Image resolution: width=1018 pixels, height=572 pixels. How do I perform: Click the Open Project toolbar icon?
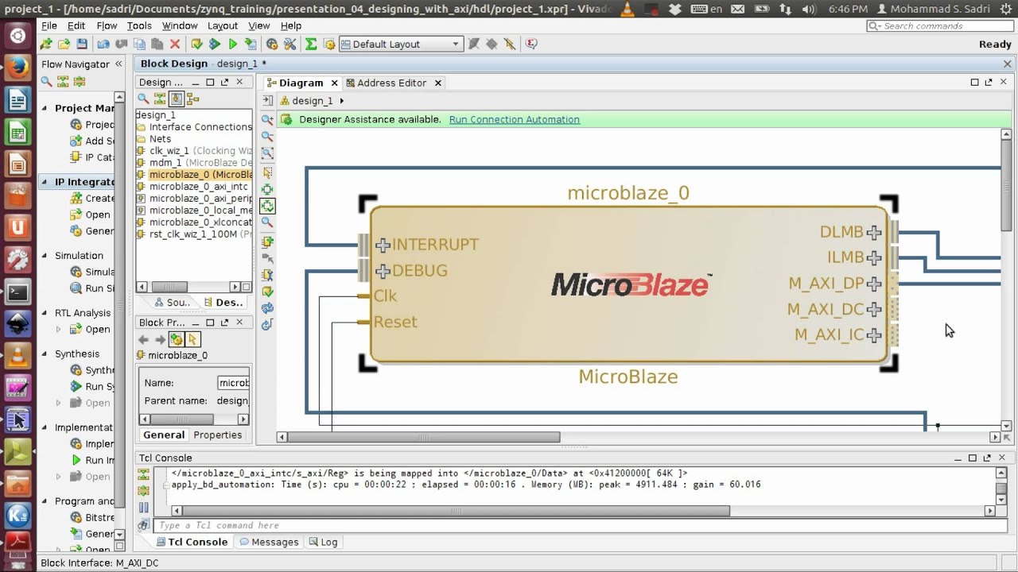[64, 44]
